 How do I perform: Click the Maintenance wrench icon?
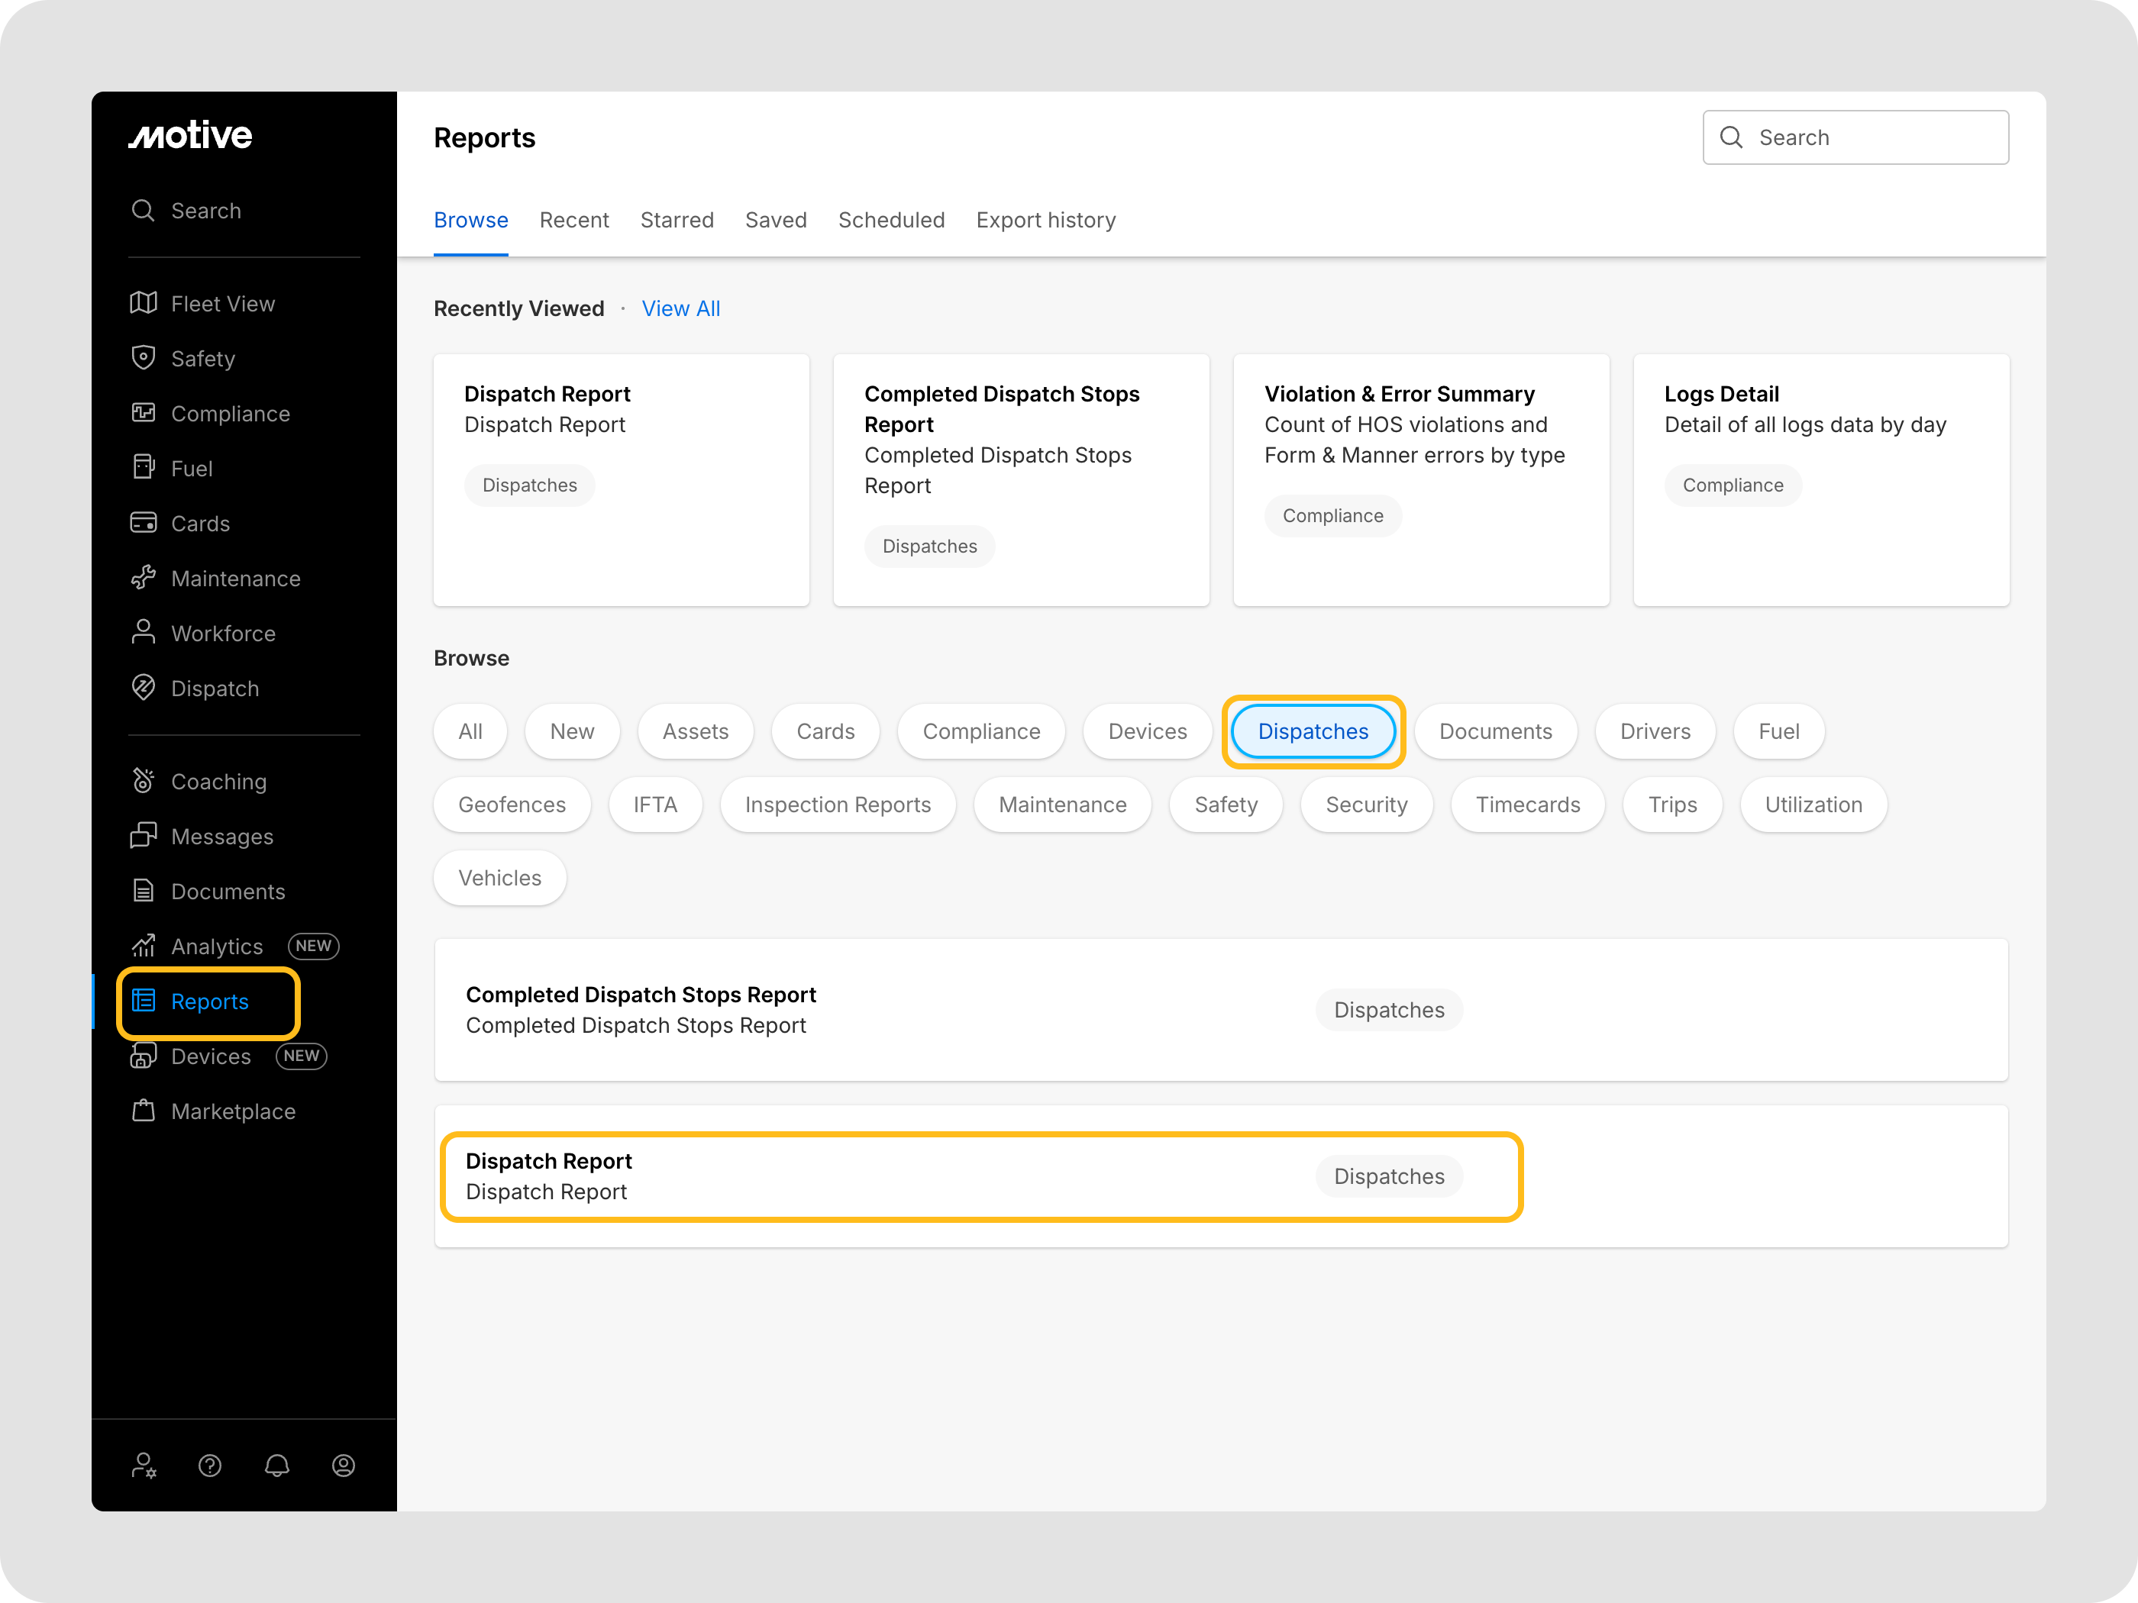tap(143, 578)
